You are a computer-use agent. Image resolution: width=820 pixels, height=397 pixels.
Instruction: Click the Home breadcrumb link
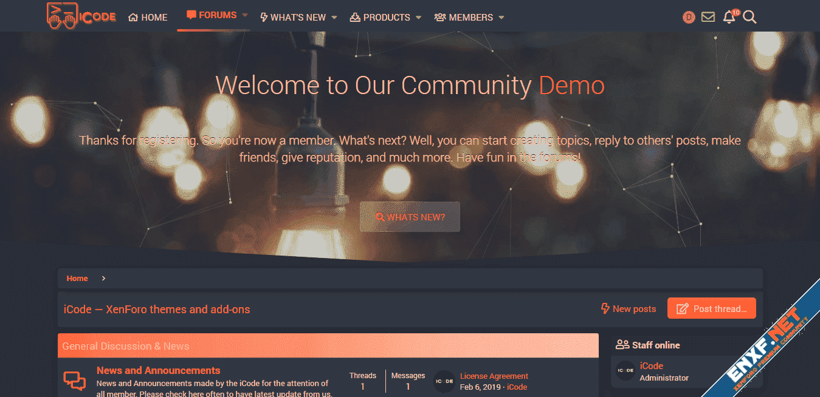tap(77, 279)
